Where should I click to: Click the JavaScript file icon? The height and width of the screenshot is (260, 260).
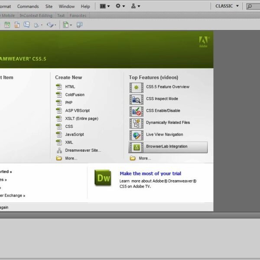59,134
